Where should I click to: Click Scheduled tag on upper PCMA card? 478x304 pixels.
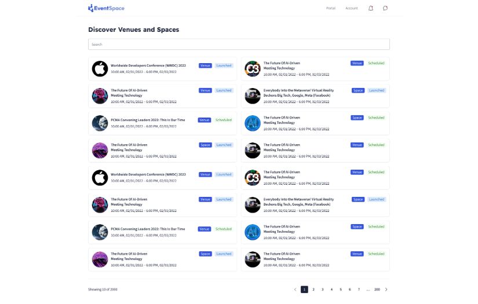click(x=224, y=120)
